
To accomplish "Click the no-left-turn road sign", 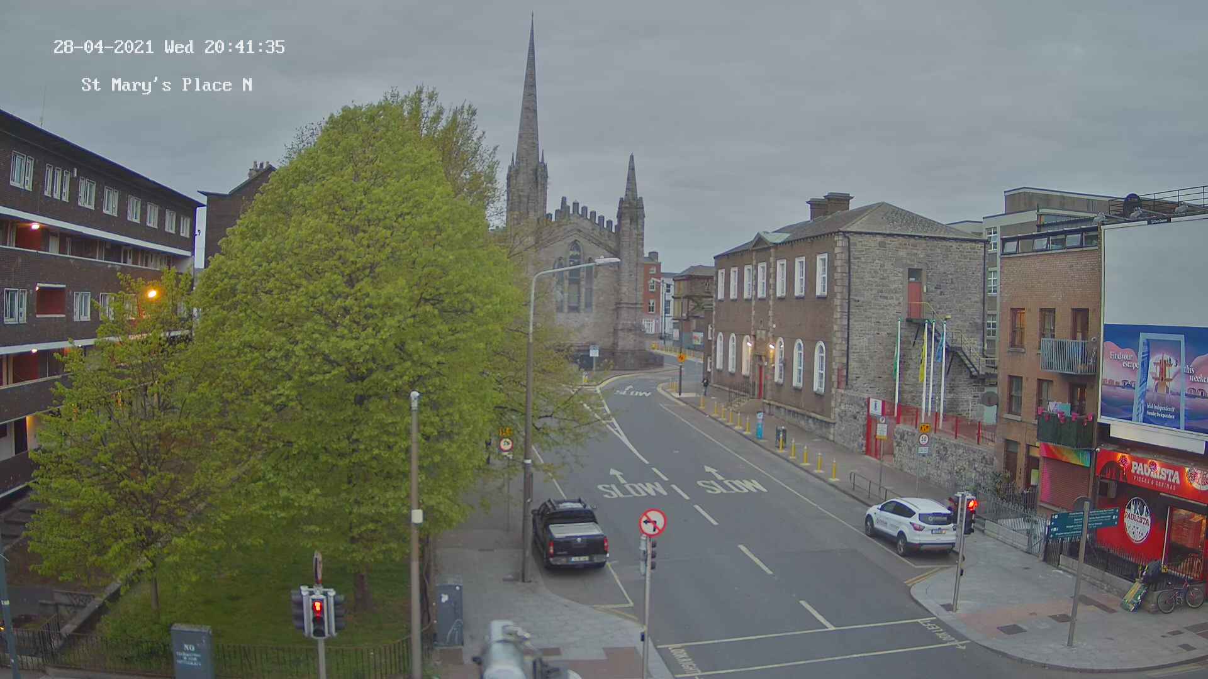I will click(x=652, y=522).
